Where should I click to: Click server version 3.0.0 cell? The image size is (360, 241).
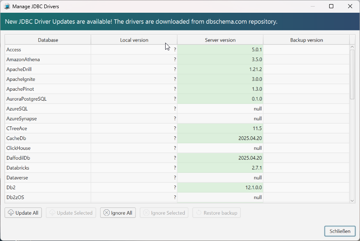pyautogui.click(x=220, y=79)
